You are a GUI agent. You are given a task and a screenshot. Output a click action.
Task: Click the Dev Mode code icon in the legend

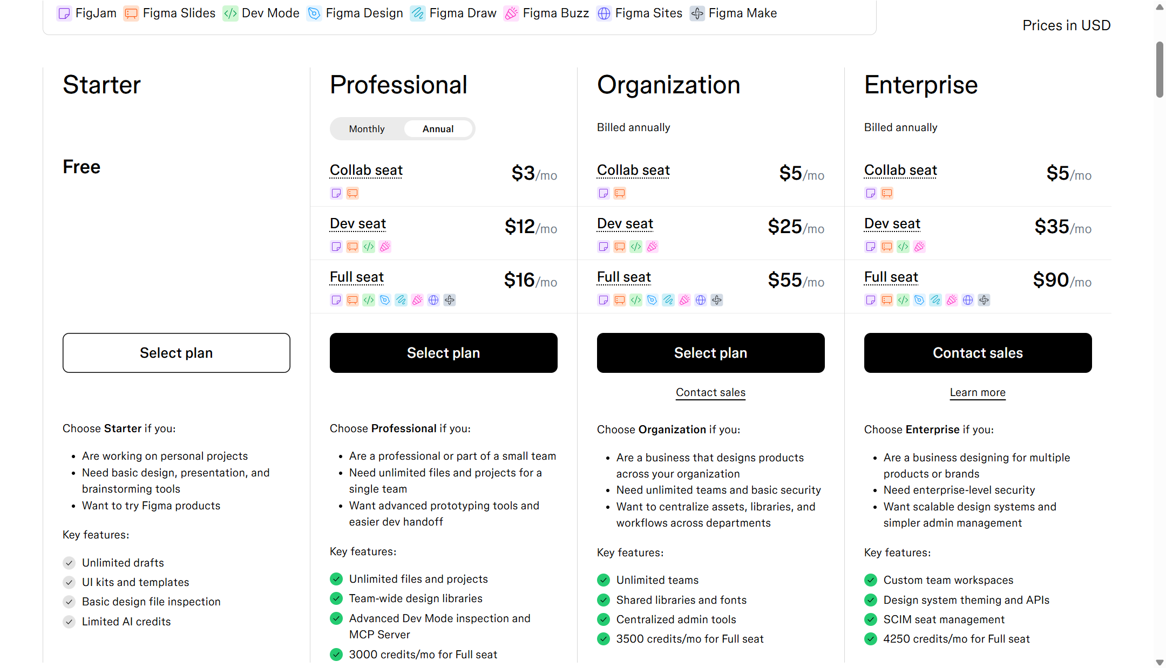click(x=231, y=13)
